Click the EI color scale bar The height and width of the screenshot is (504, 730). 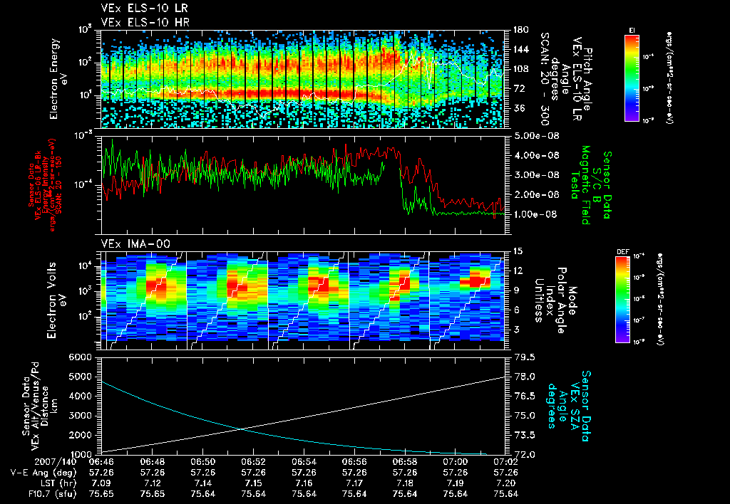632,78
